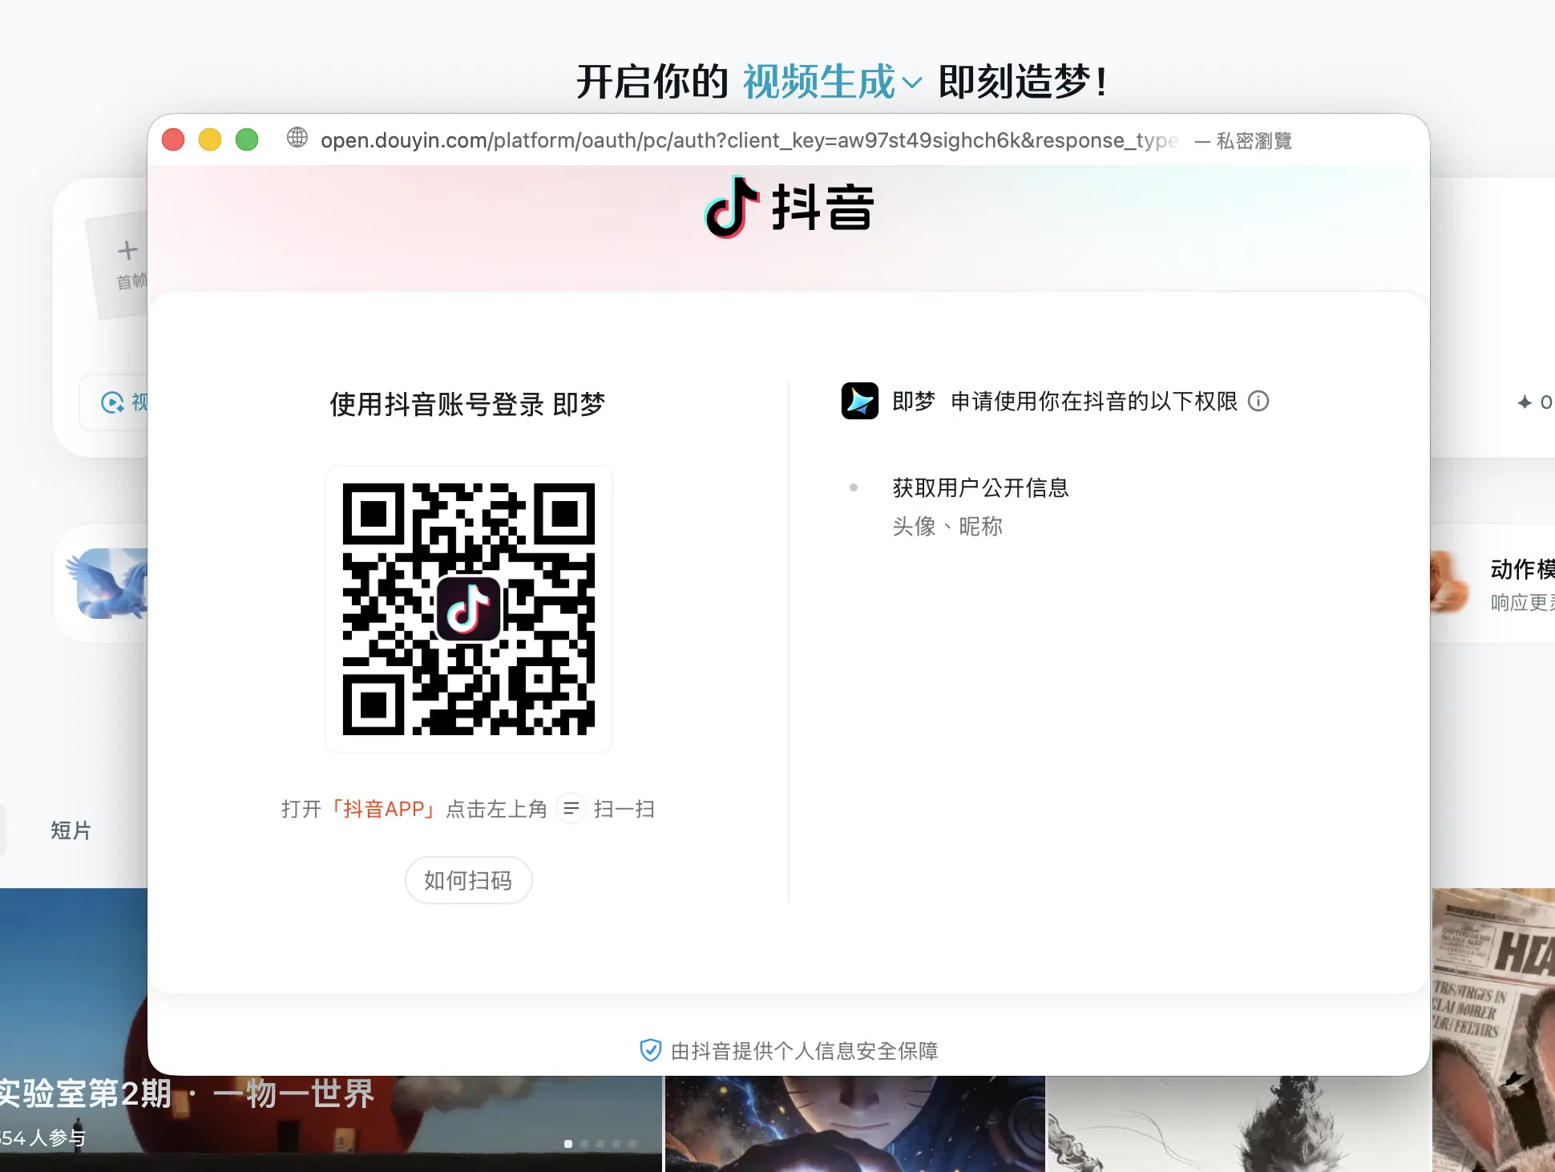Viewport: 1555px width, 1172px height.
Task: Click the 头像、昵称 text
Action: tap(947, 527)
